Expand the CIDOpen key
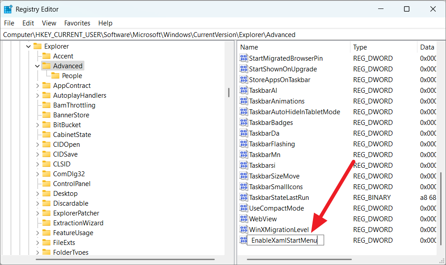The image size is (446, 265). click(37, 145)
